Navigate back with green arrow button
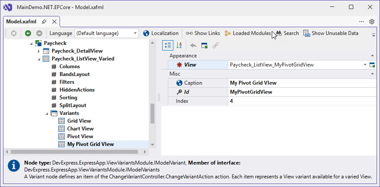Image resolution: width=380 pixels, height=187 pixels. click(x=28, y=33)
